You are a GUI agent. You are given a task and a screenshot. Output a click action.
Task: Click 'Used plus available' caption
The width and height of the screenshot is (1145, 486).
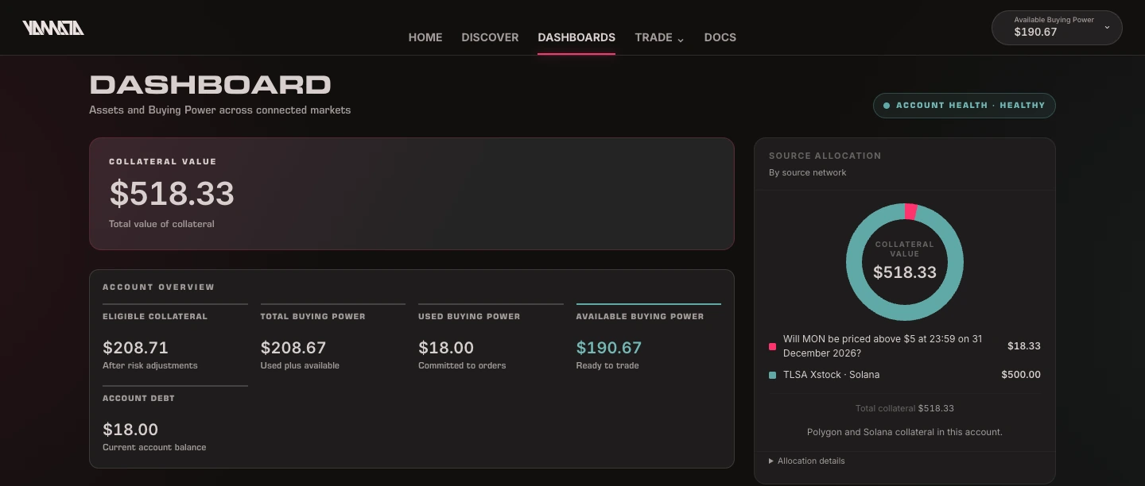[300, 365]
